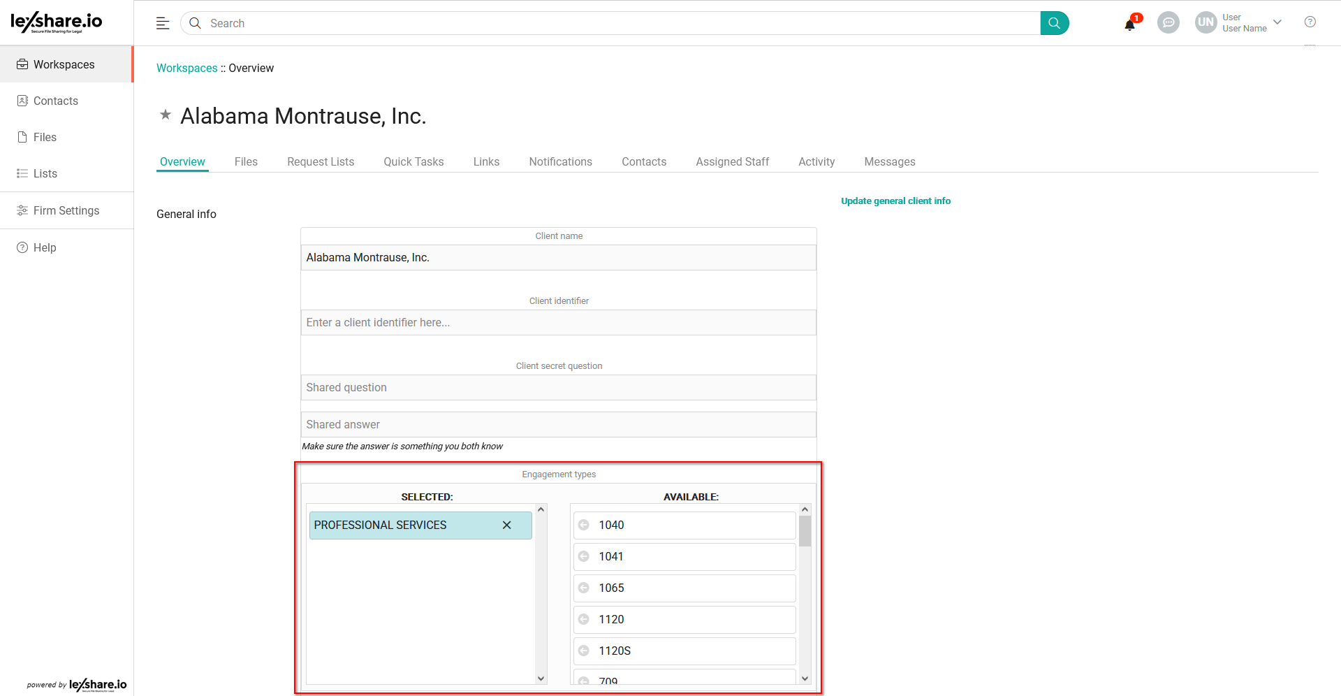
Task: Open Firm Settings in the sidebar
Action: [x=66, y=211]
